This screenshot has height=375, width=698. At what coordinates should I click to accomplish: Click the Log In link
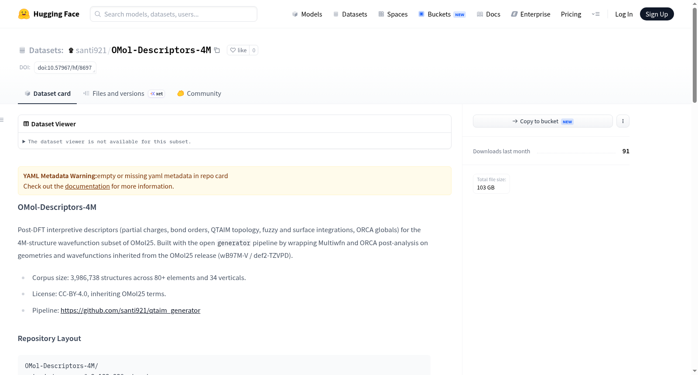tap(624, 14)
